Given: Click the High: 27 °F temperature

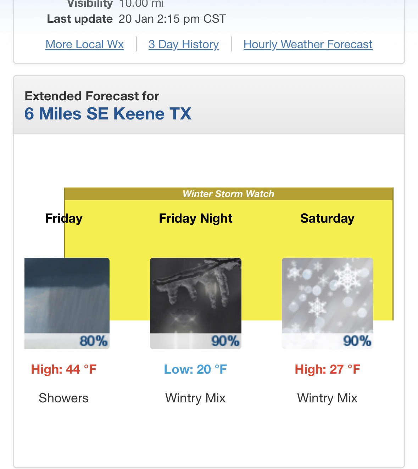Looking at the screenshot, I should pos(327,369).
